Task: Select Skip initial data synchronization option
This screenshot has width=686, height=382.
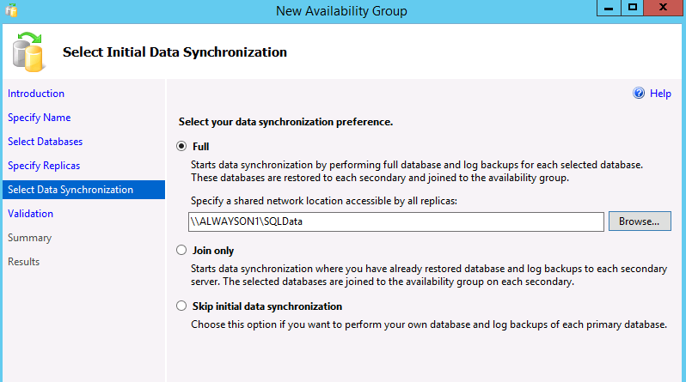Action: (x=181, y=306)
